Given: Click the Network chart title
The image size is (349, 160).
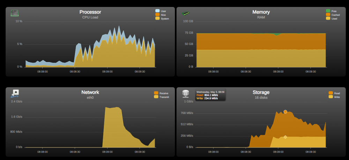Looking at the screenshot, I should [x=90, y=92].
